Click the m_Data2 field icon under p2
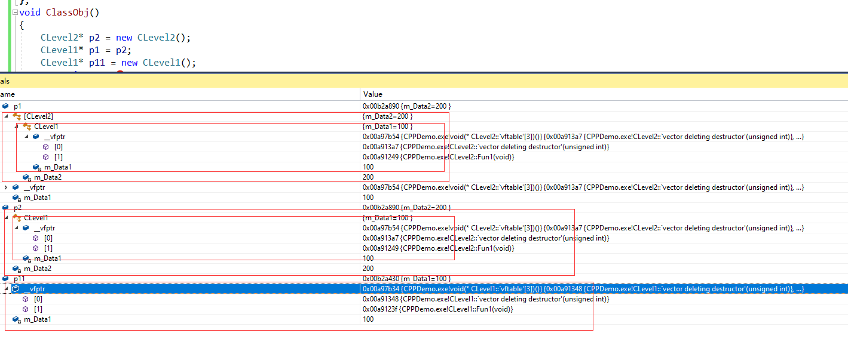Viewport: 848px width, 345px height. coord(17,269)
